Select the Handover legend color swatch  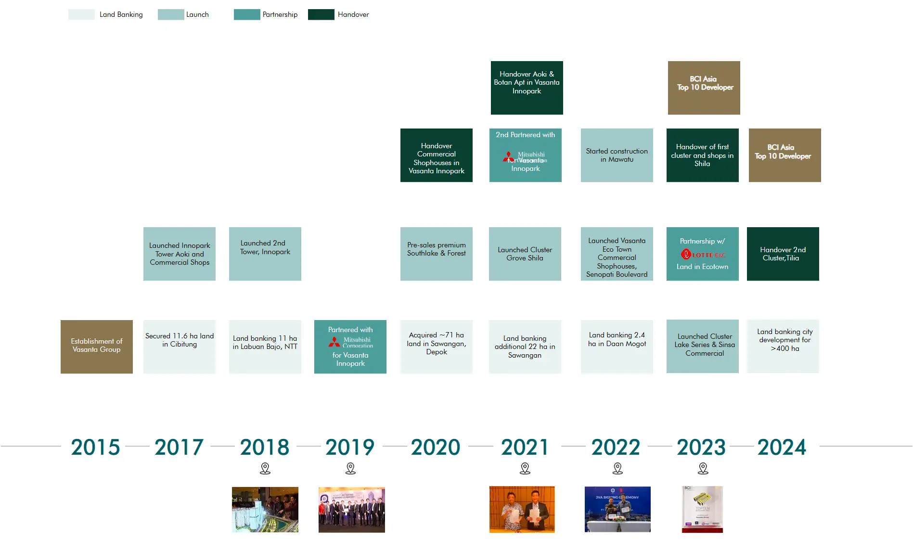tap(321, 14)
